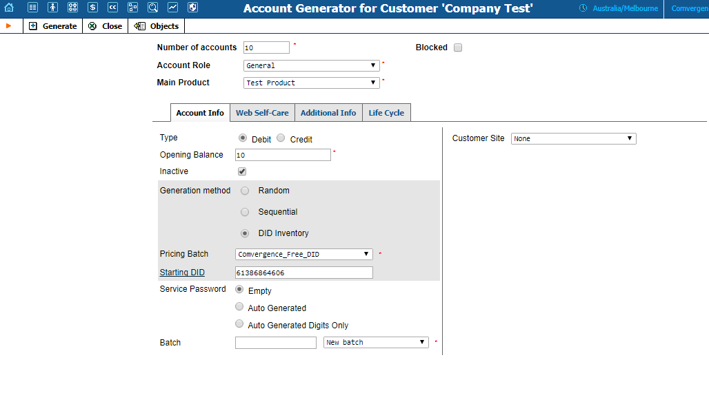
Task: Open the Account Role dropdown
Action: (x=311, y=66)
